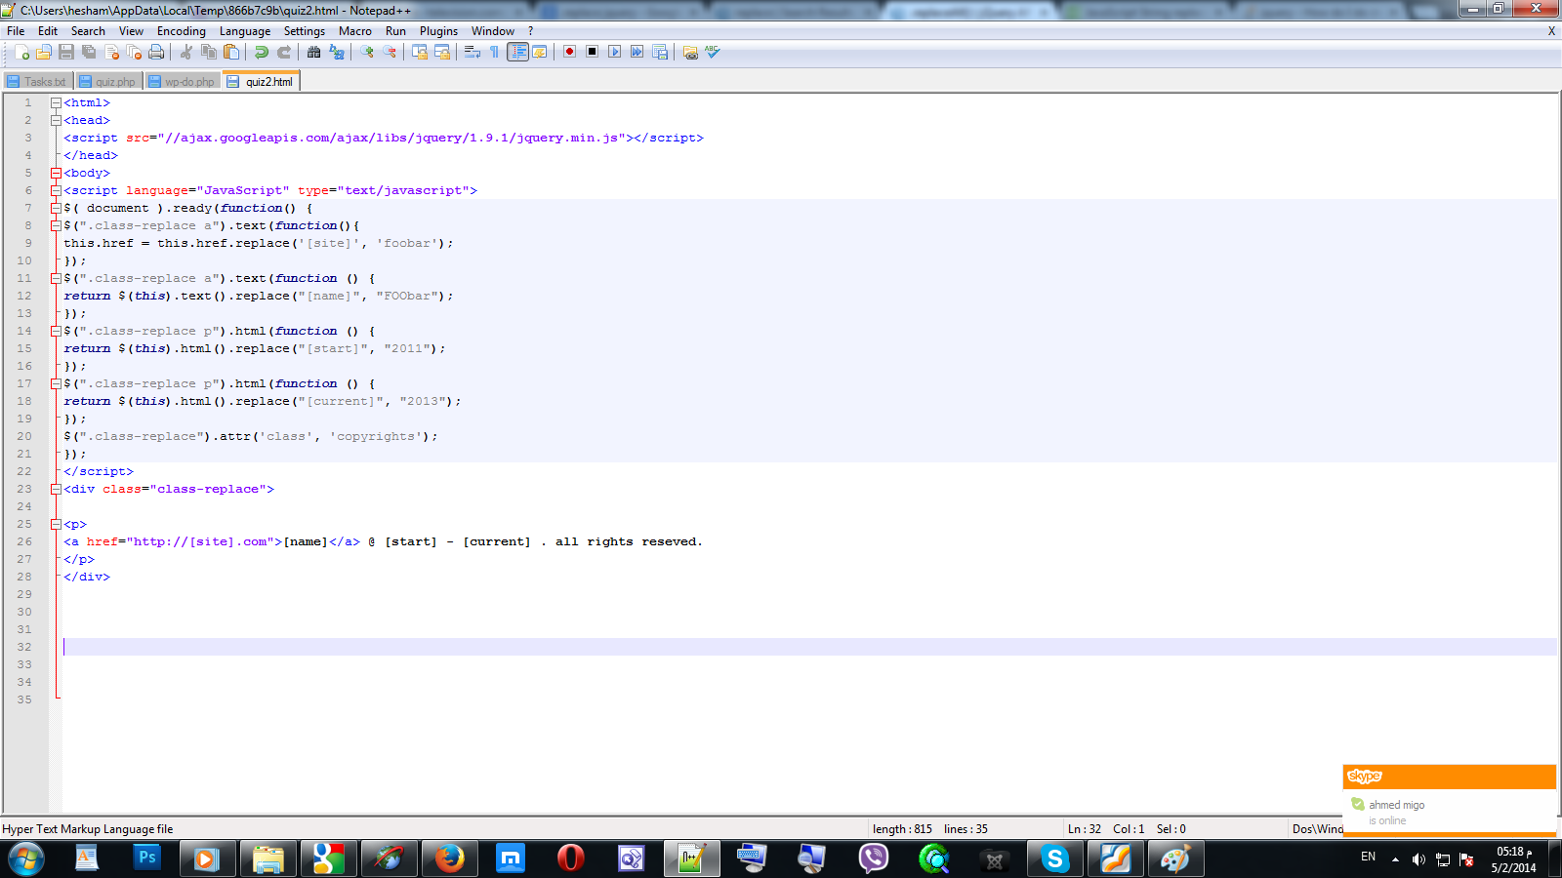The height and width of the screenshot is (878, 1562).
Task: Toggle Show All Characters paragraph icon
Action: tap(494, 53)
